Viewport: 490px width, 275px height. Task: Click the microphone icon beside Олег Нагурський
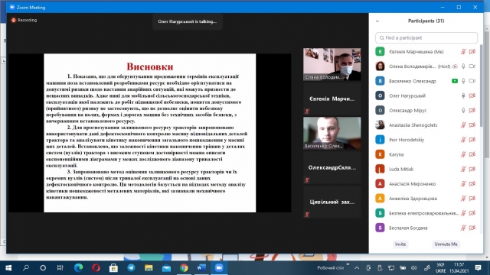[x=463, y=95]
